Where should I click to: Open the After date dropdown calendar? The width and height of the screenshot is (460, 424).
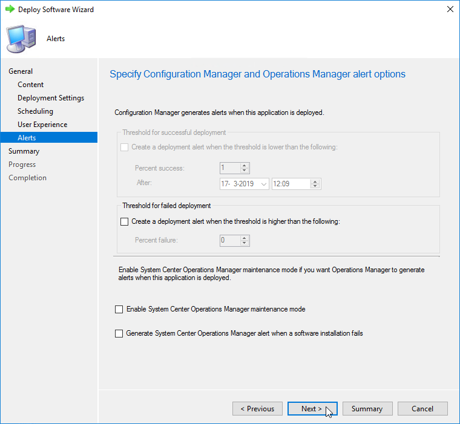point(263,184)
